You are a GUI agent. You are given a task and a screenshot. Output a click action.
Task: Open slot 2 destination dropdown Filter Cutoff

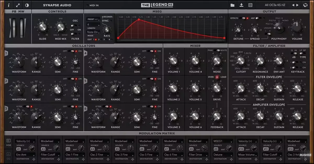[50, 155]
